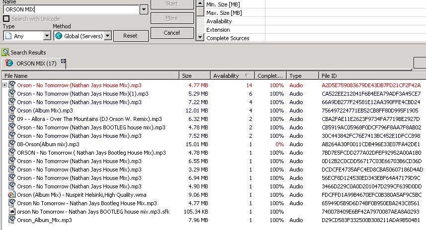The height and width of the screenshot is (230, 426).
Task: Click the Name search input field
Action: (x=71, y=9)
